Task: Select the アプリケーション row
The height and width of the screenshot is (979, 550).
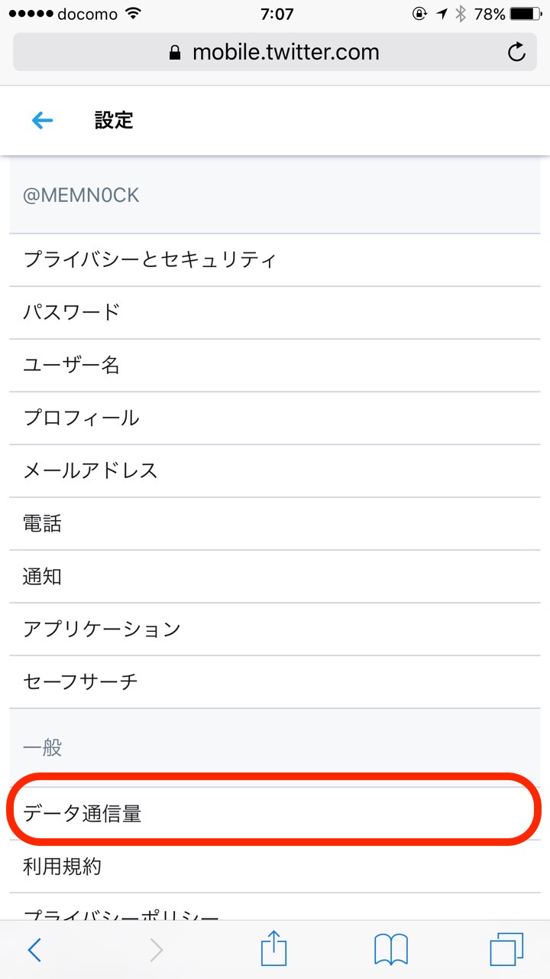Action: 102,629
